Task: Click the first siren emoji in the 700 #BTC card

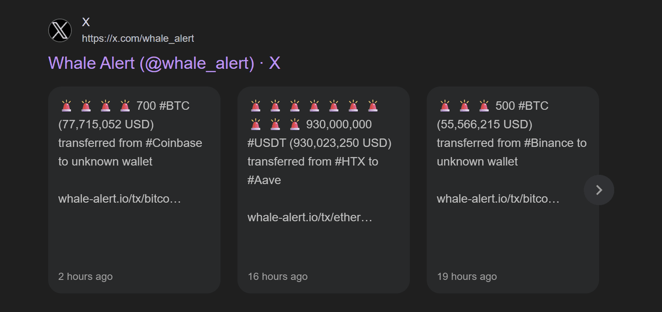Action: coord(66,106)
